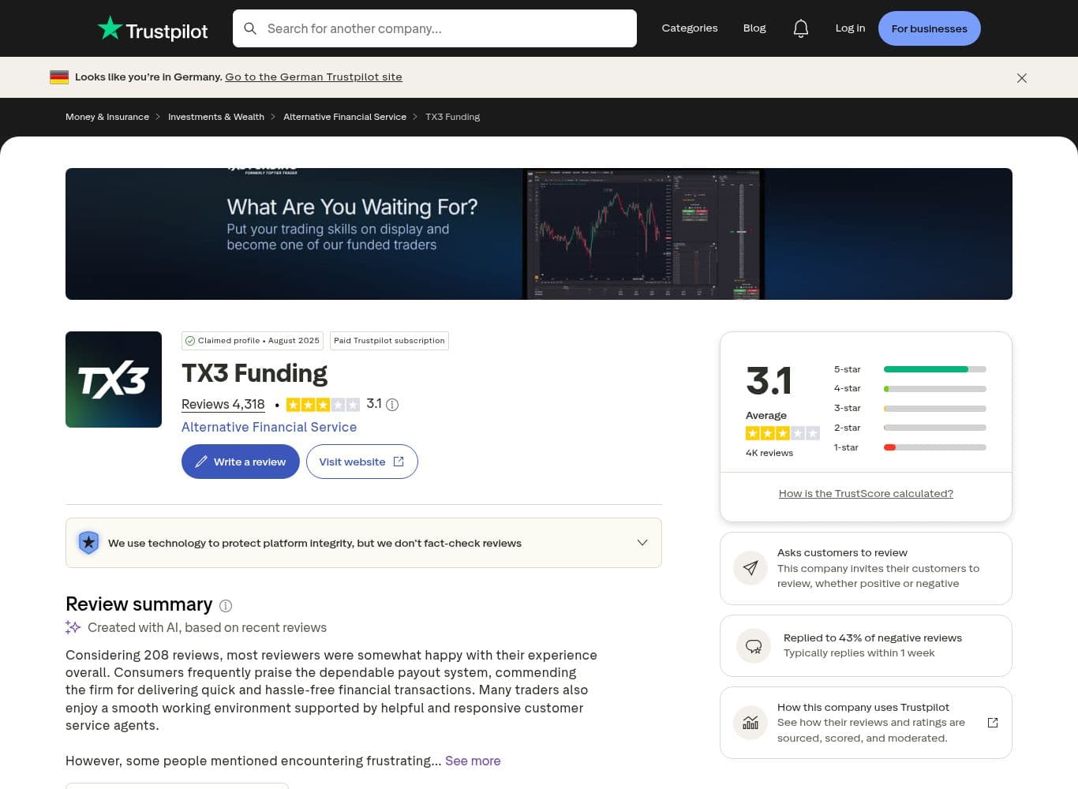Image resolution: width=1078 pixels, height=789 pixels.
Task: Click the Asks customers to review card
Action: point(866,568)
